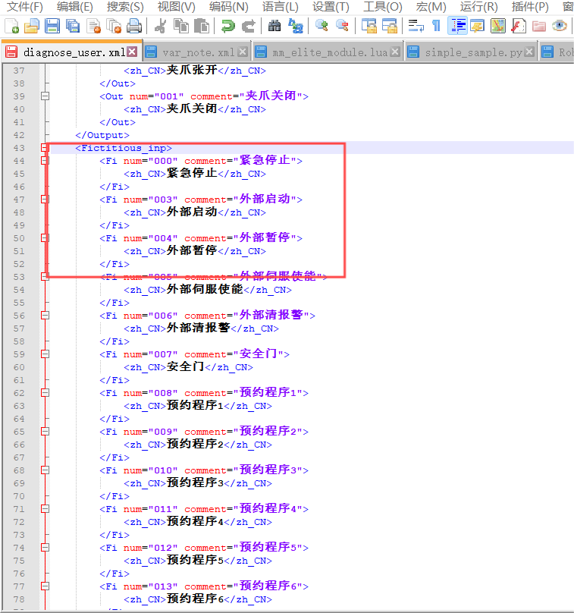Click the Print icon in toolbar
The image size is (574, 613).
point(134,26)
